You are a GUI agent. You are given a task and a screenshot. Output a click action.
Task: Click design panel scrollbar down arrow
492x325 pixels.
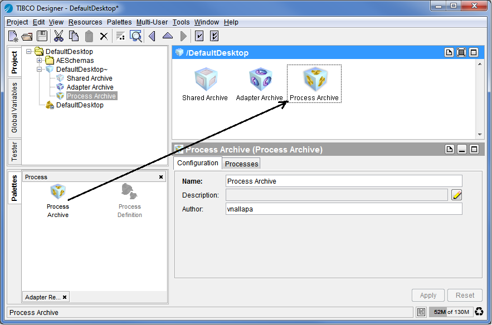pyautogui.click(x=480, y=135)
